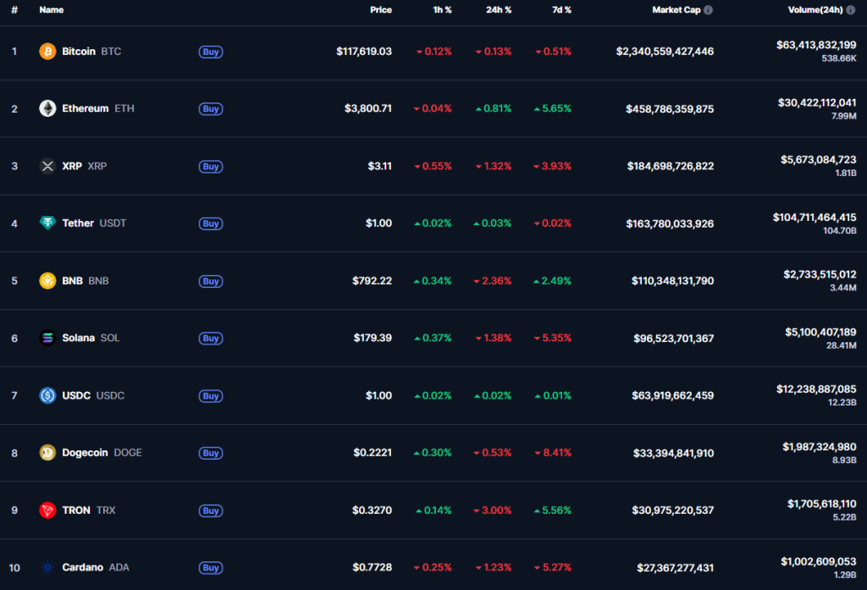The image size is (867, 590).
Task: Click the XRP coin icon
Action: 47,166
